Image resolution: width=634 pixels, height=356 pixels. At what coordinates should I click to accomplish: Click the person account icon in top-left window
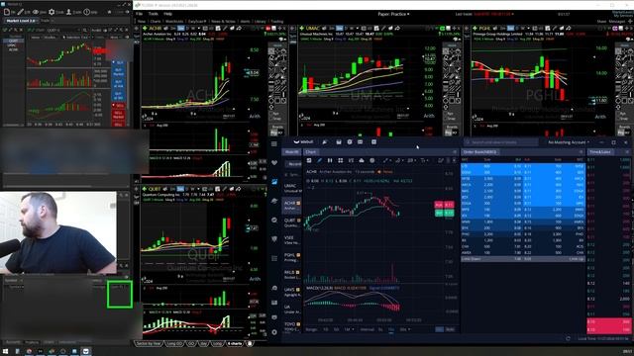click(68, 12)
